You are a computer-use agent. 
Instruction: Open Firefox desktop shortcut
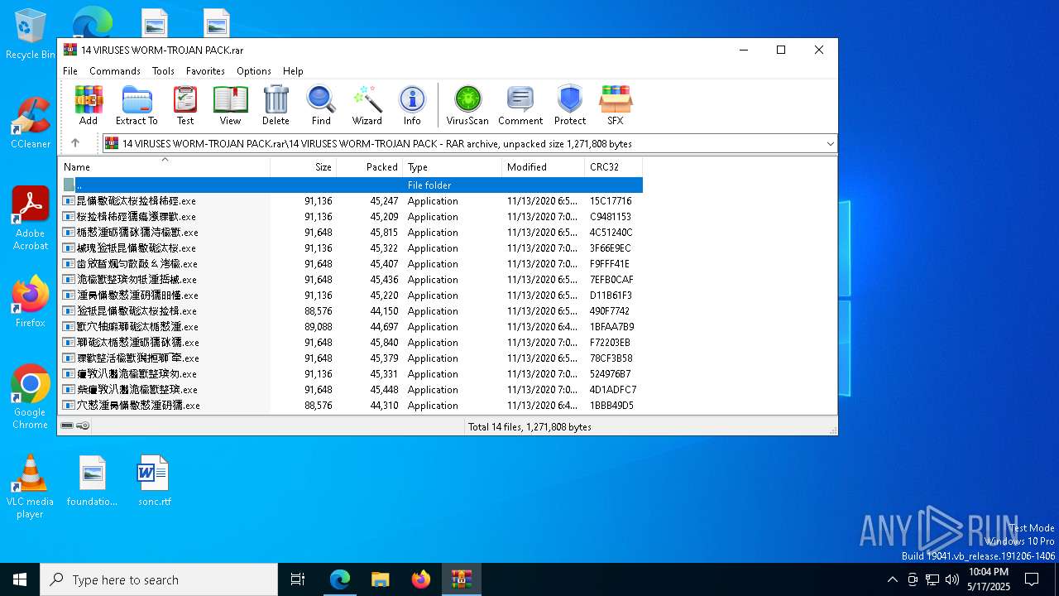click(x=31, y=301)
